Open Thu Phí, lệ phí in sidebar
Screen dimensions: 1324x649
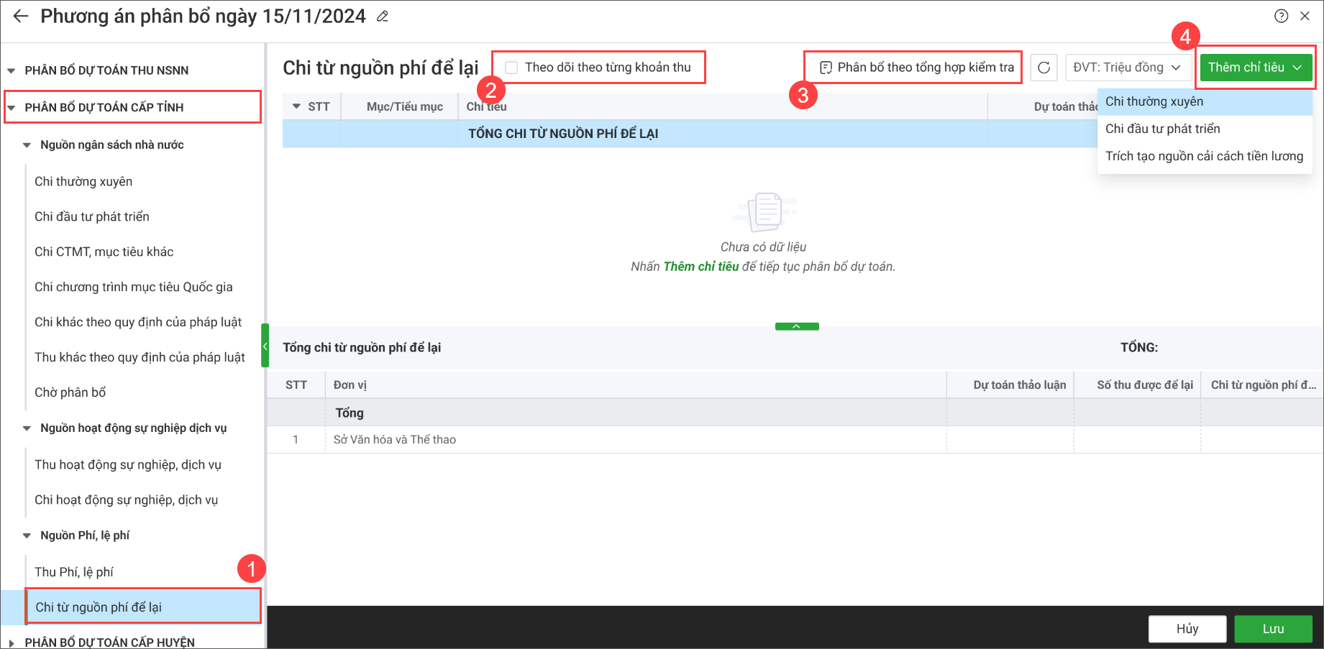(74, 572)
